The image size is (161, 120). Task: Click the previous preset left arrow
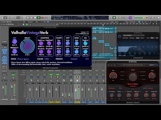click(86, 59)
